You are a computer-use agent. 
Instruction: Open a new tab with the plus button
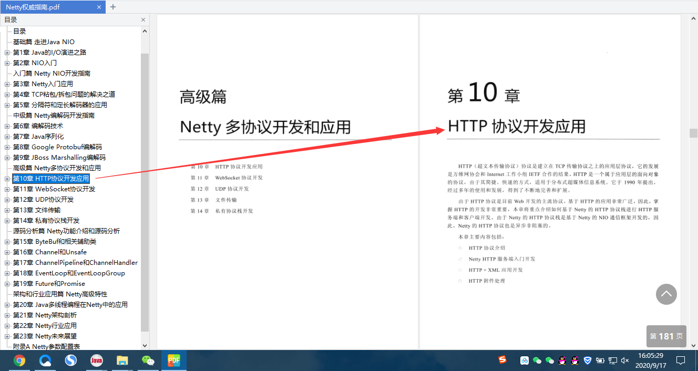click(112, 7)
